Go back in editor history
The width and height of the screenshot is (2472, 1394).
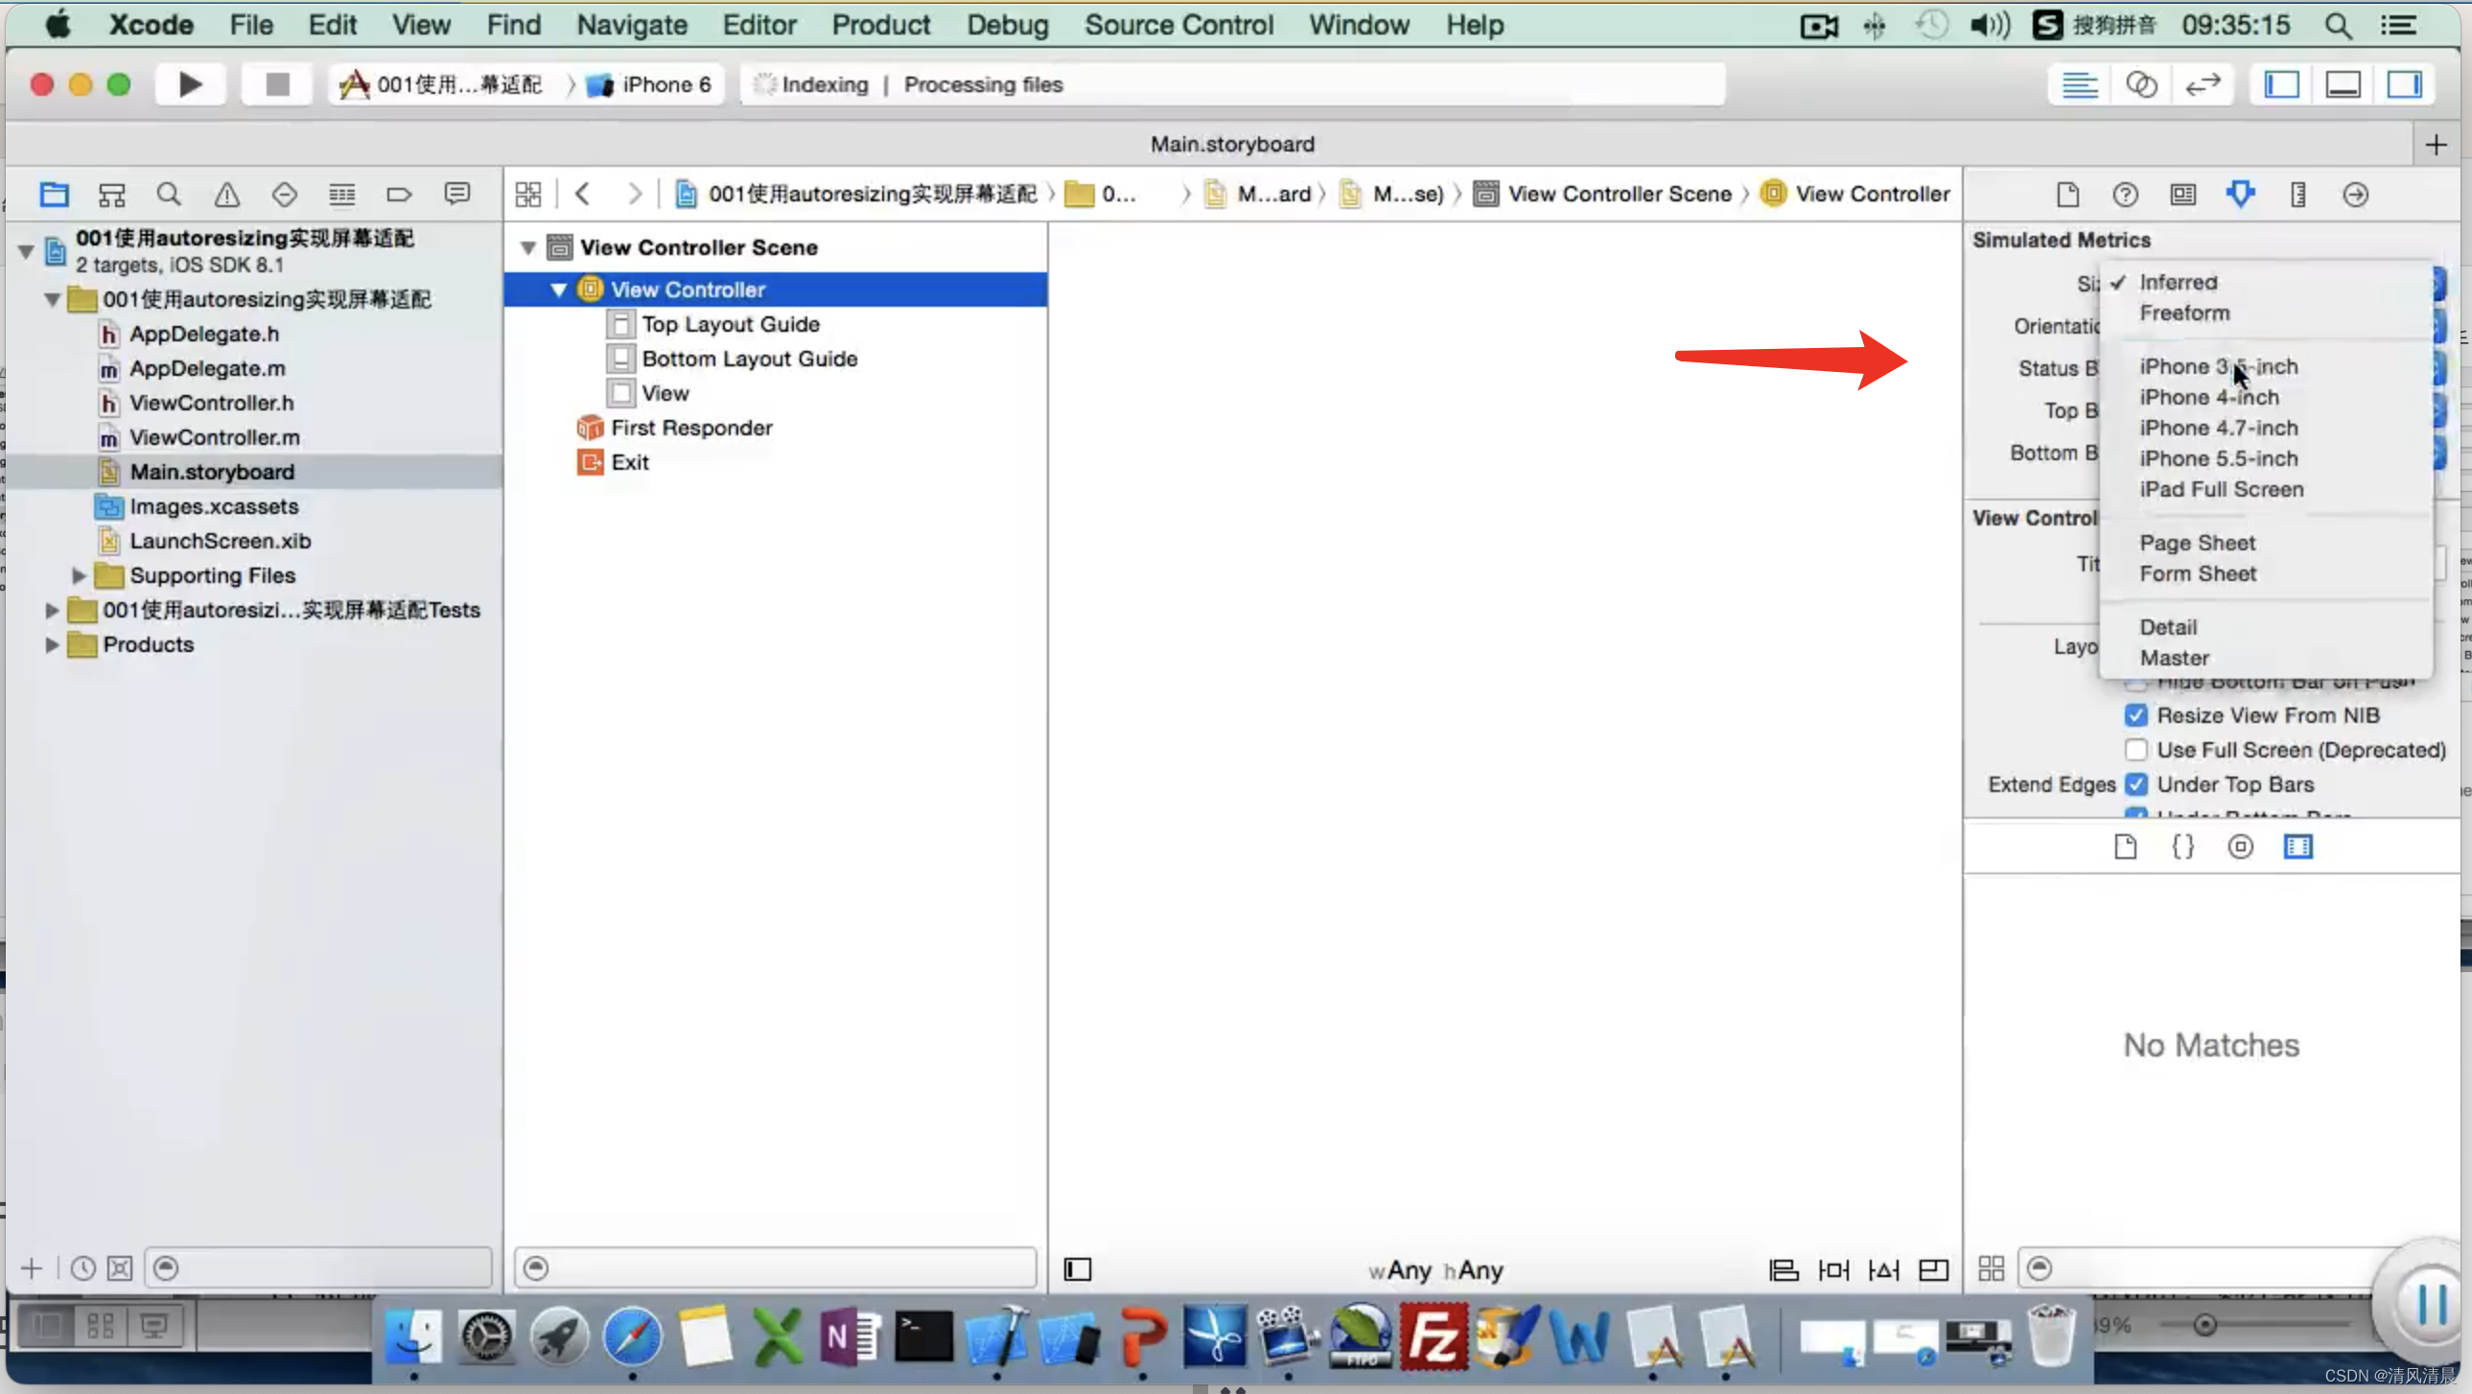tap(582, 195)
